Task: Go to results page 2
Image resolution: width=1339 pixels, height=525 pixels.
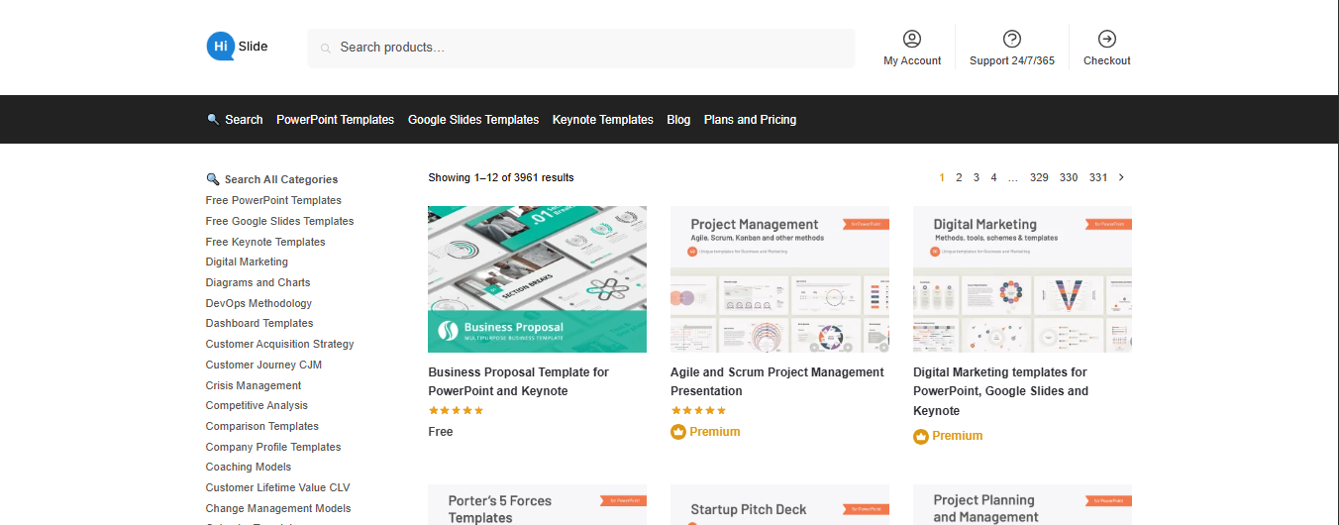Action: [x=959, y=177]
